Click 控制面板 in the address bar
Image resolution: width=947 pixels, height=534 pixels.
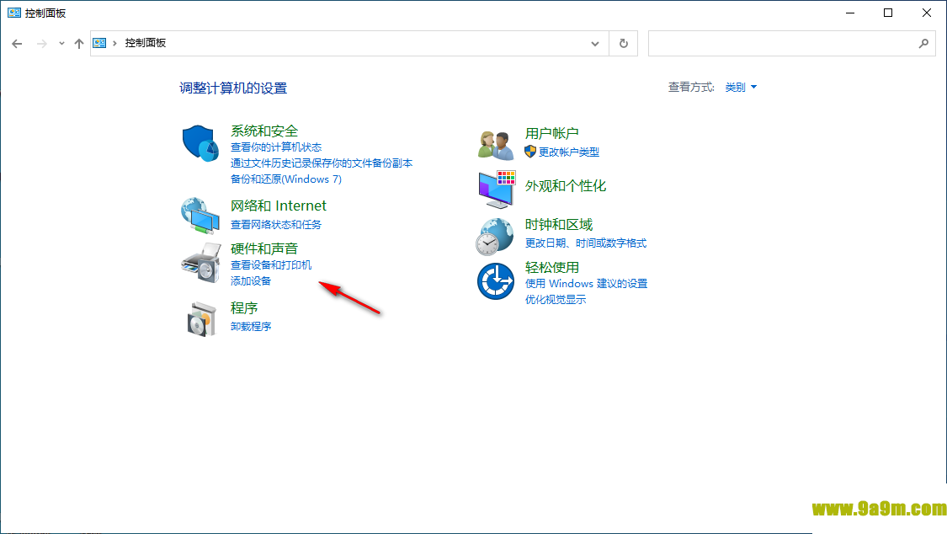pos(145,43)
